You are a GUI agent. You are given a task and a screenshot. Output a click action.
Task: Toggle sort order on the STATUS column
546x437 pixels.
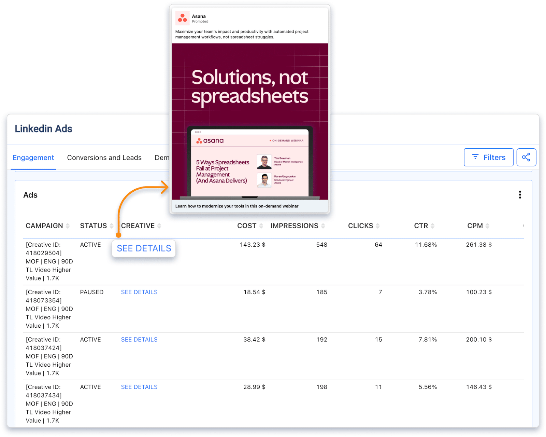pyautogui.click(x=112, y=226)
